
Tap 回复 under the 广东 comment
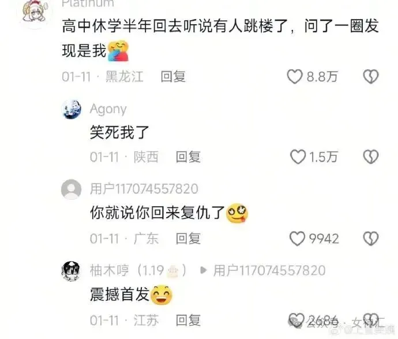pyautogui.click(x=189, y=239)
